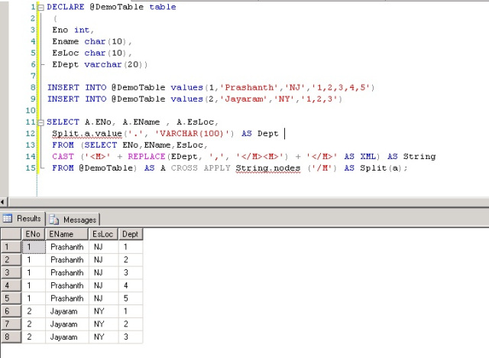Click NJ cell in result row 5
489x358 pixels.
coord(104,298)
